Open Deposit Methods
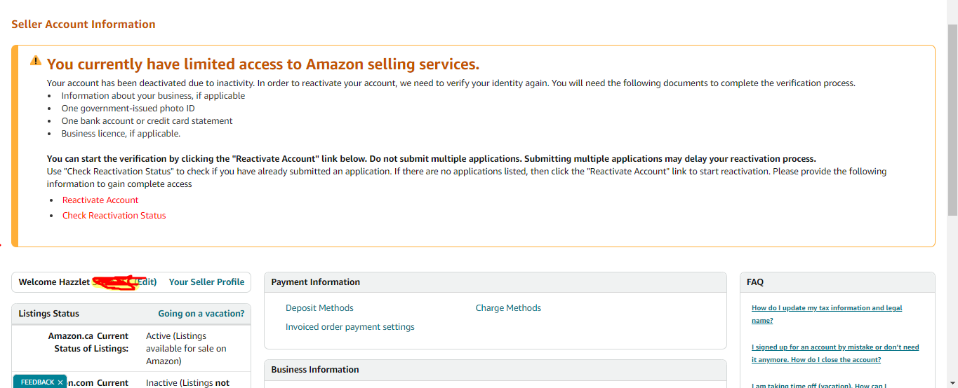 319,308
